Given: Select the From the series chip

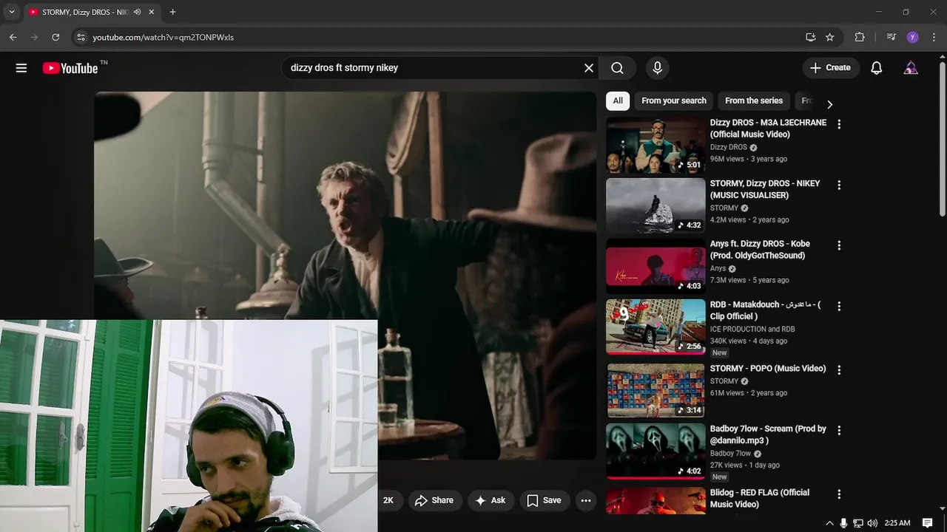Looking at the screenshot, I should pyautogui.click(x=754, y=100).
